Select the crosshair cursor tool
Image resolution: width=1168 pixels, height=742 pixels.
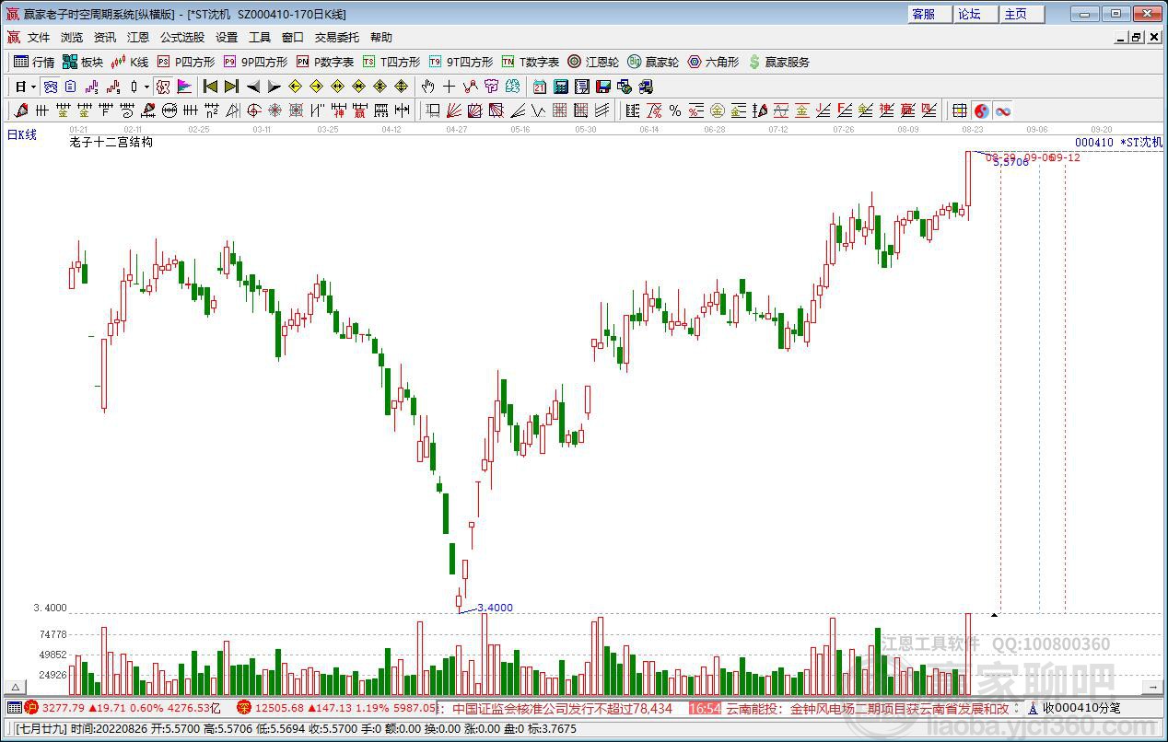pos(449,87)
